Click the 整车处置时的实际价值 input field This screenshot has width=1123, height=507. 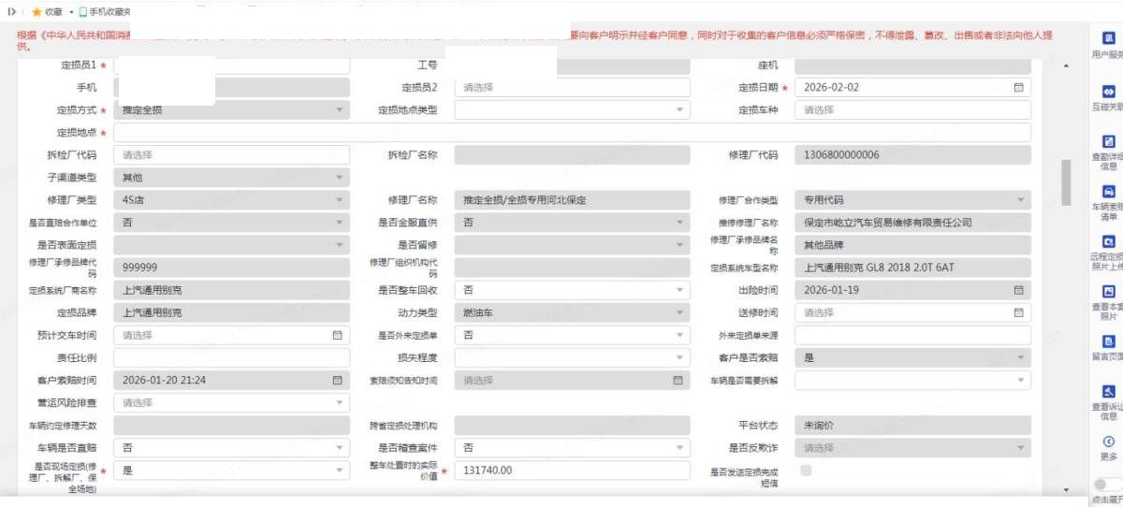572,471
